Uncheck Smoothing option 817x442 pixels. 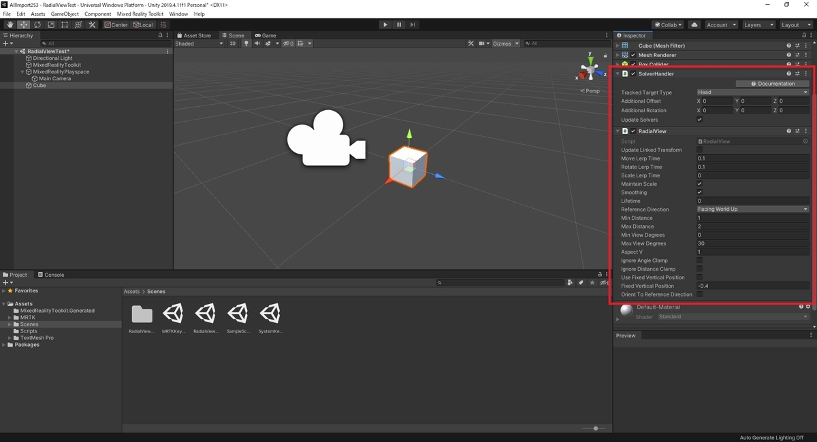(699, 192)
